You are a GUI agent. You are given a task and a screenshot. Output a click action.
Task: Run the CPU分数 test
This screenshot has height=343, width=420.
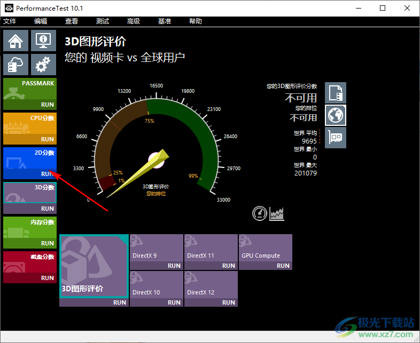pyautogui.click(x=48, y=139)
